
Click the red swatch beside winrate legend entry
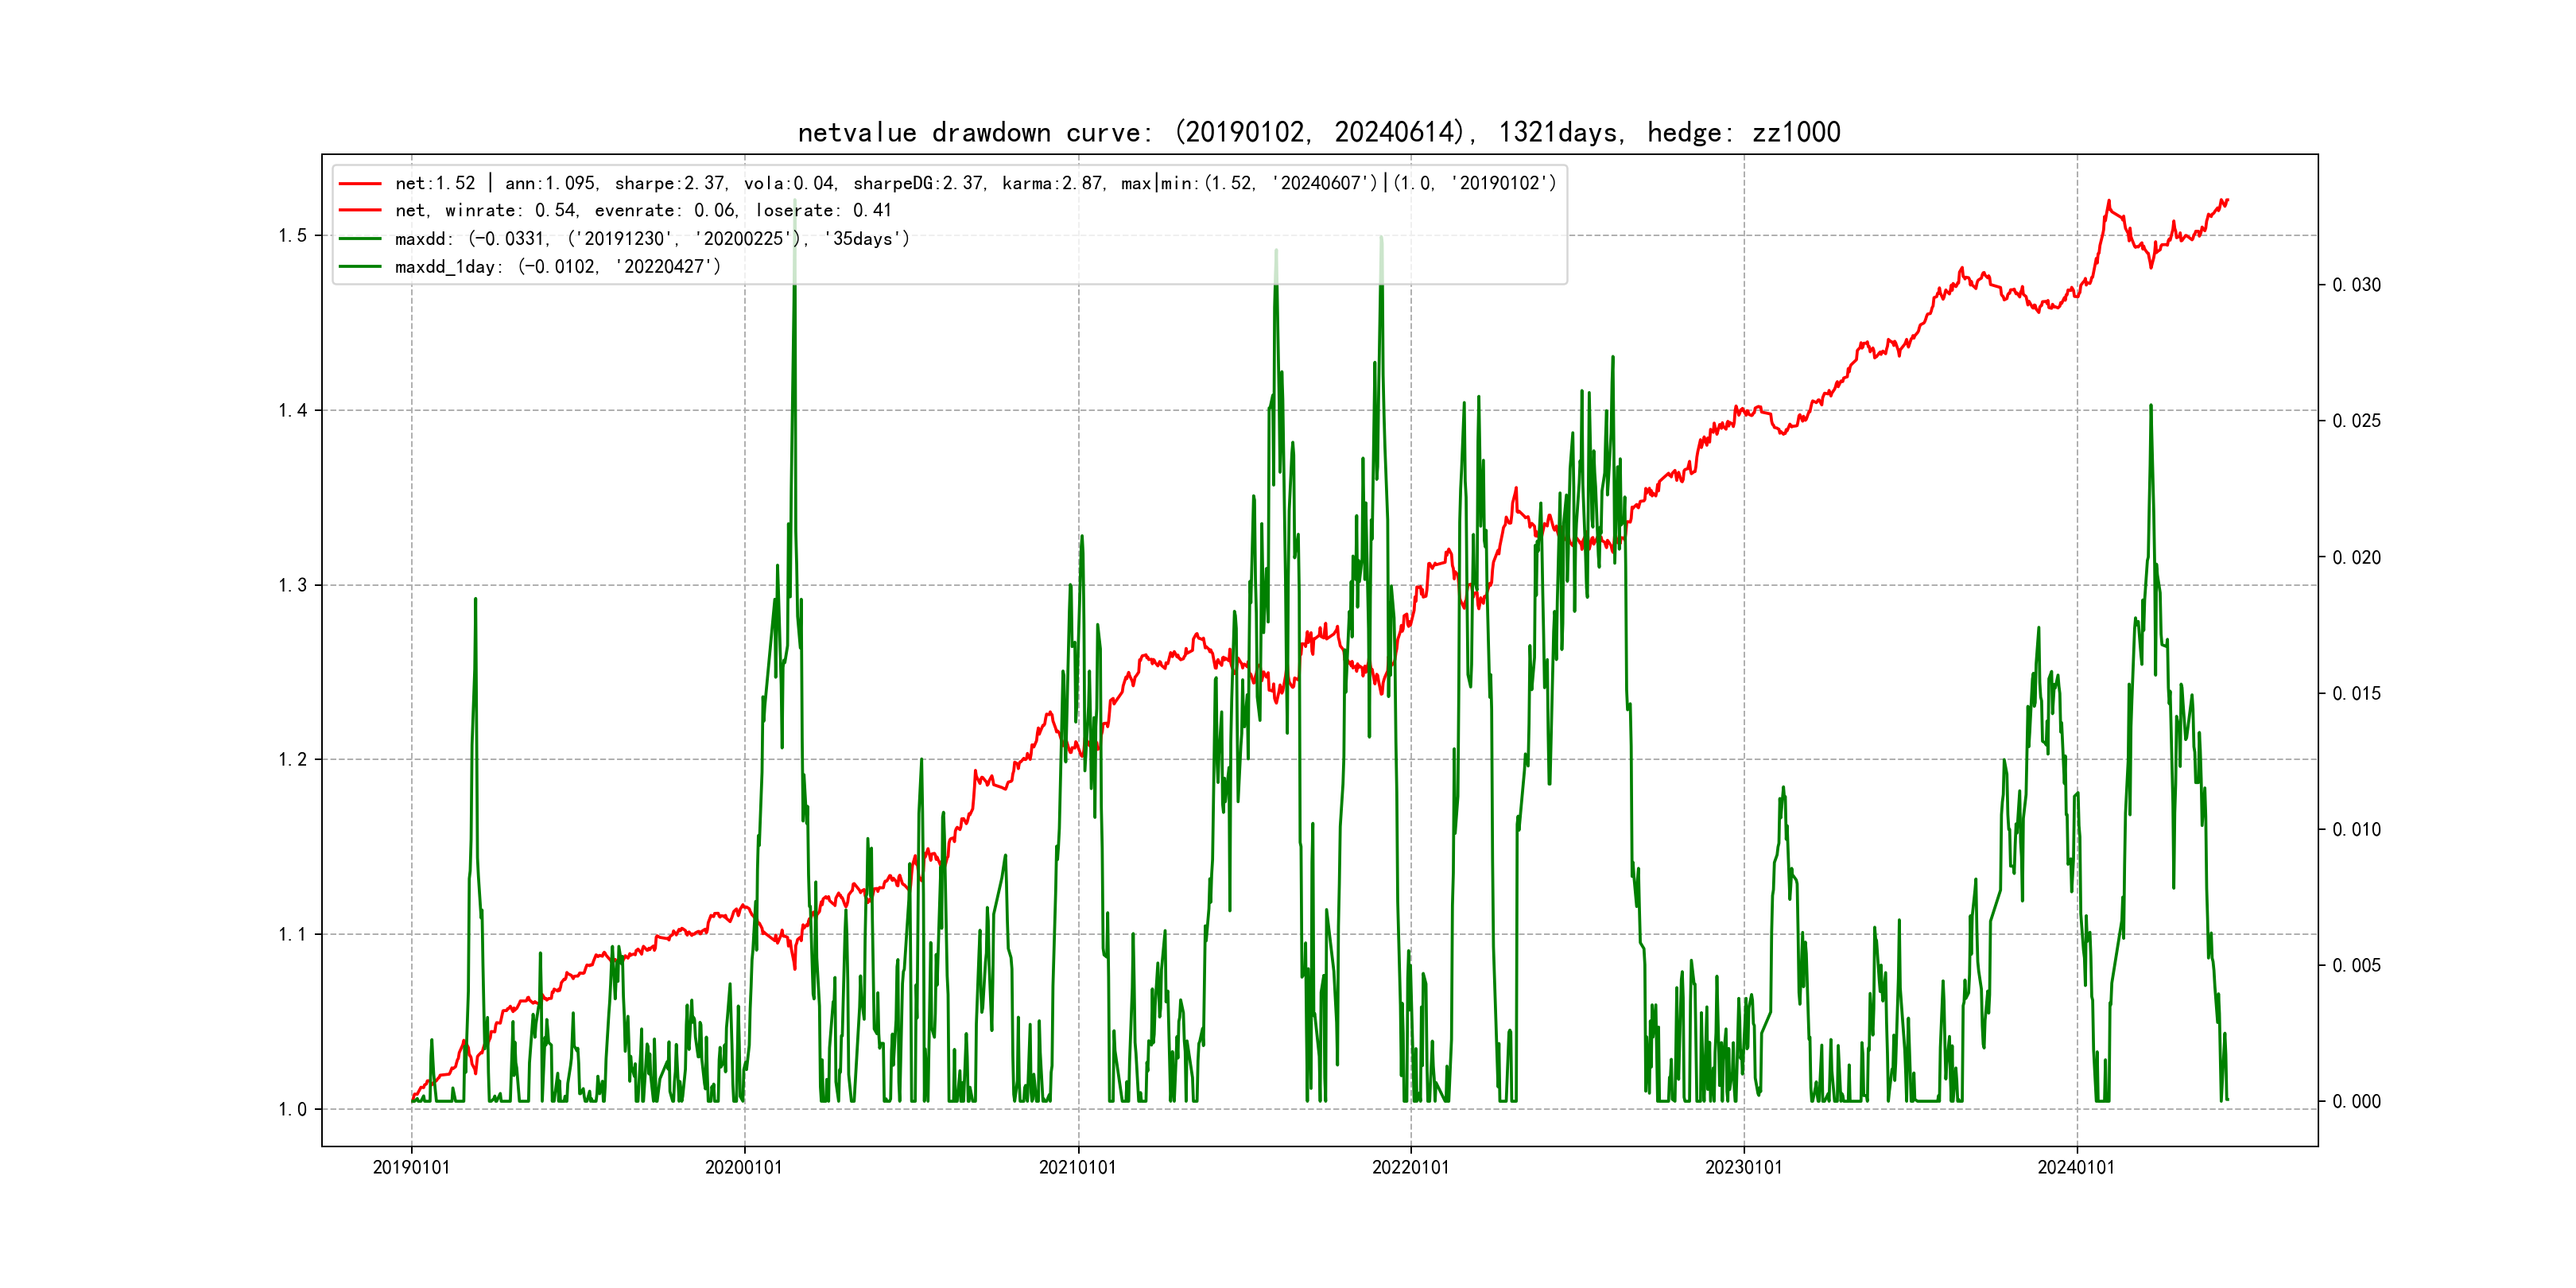360,210
